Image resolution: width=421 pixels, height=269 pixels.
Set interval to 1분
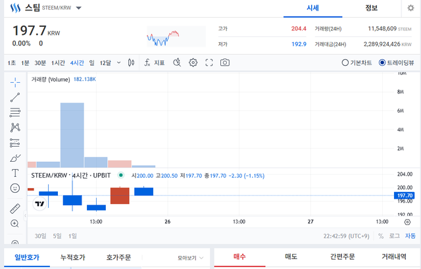(25, 63)
